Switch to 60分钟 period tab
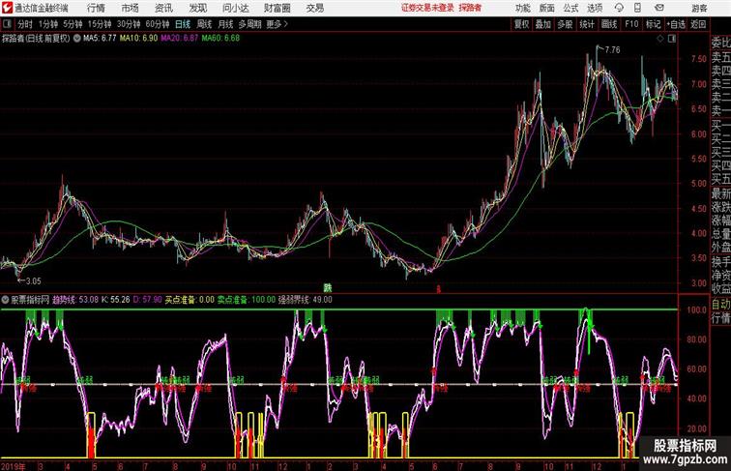 [158, 24]
